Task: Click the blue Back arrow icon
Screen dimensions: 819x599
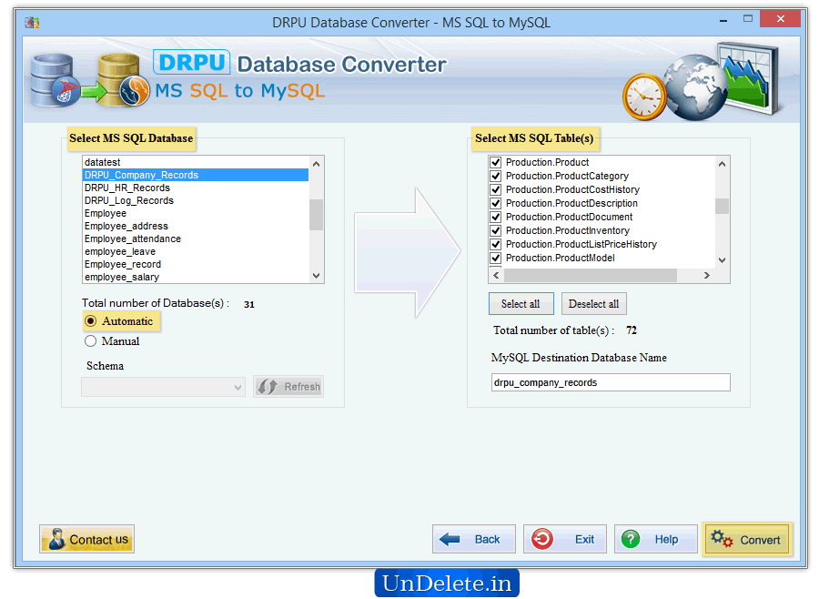Action: pyautogui.click(x=450, y=539)
